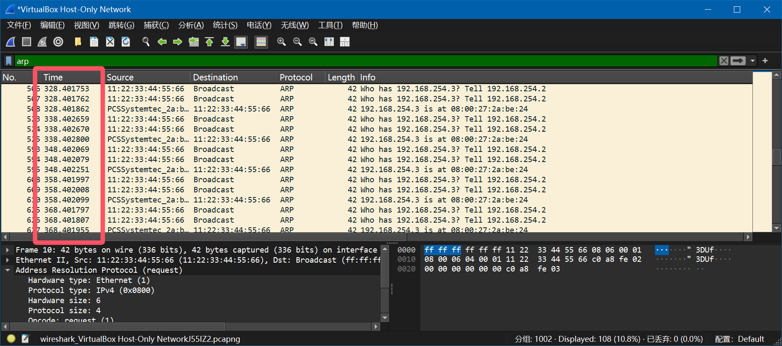Toggle packet colorization rules button
Screen dimensions: 782x346
(x=261, y=42)
